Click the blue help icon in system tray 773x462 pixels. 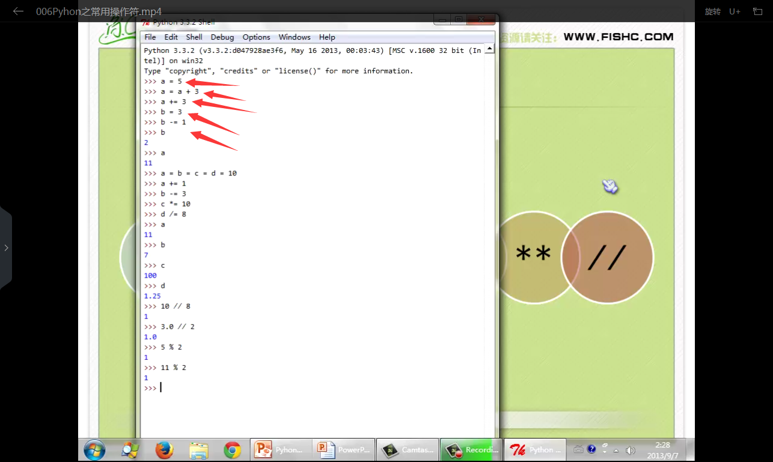591,449
